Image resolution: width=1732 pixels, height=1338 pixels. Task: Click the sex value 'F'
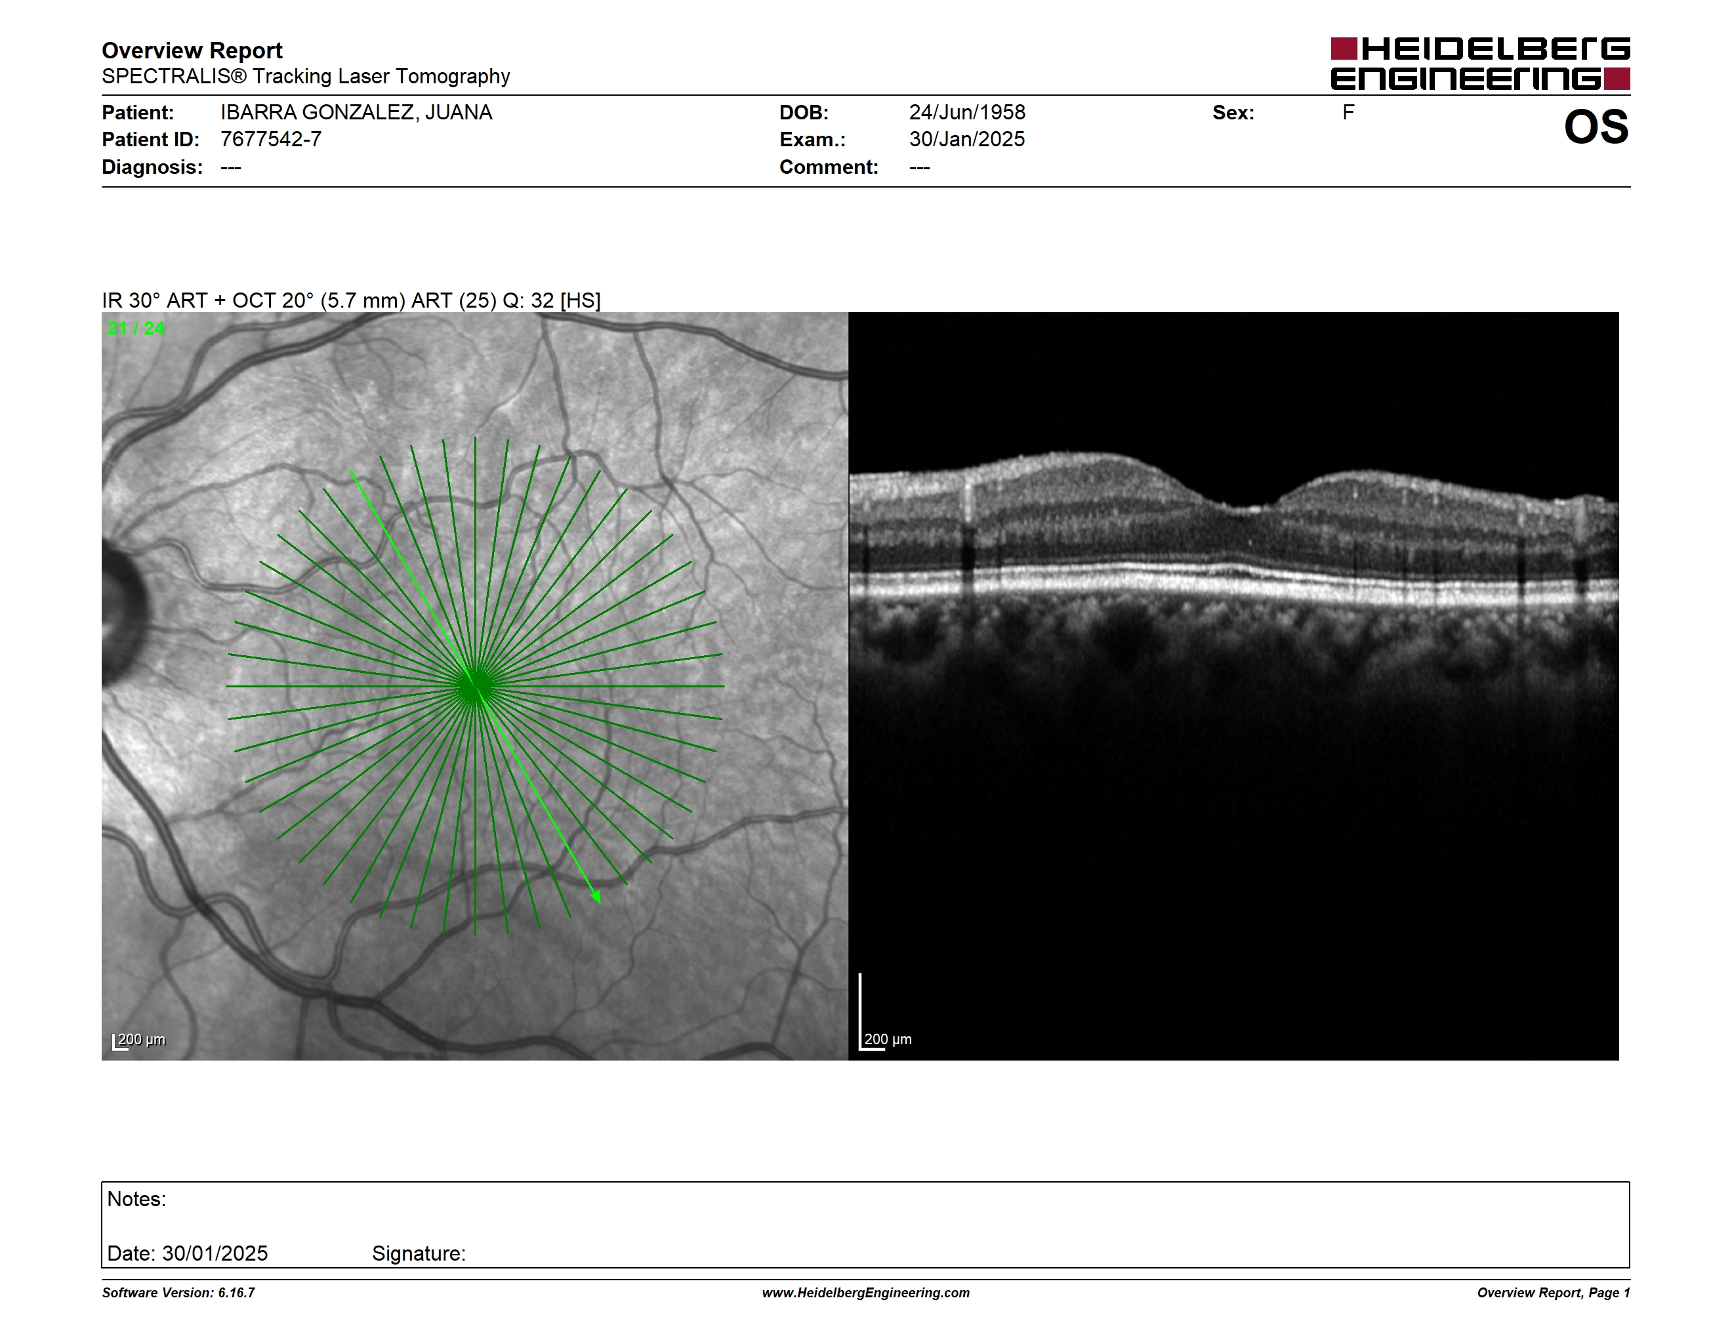[1348, 113]
